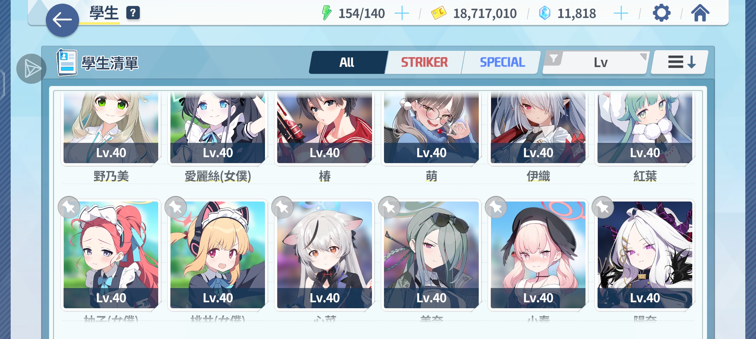Open student 野乃美 portrait card
This screenshot has height=339, width=756.
click(x=111, y=127)
